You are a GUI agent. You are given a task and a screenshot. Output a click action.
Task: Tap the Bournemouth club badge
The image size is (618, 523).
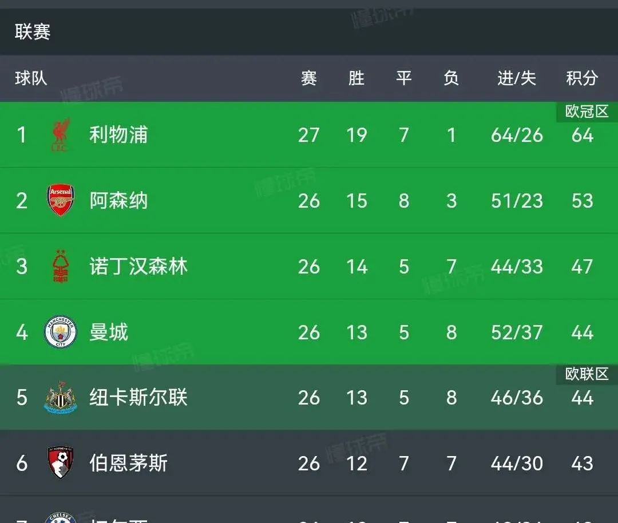pos(60,463)
